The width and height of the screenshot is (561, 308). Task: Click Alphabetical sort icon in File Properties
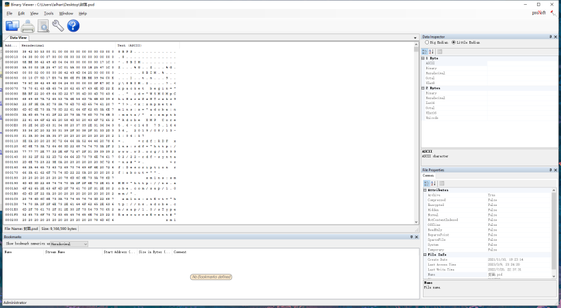pyautogui.click(x=433, y=183)
